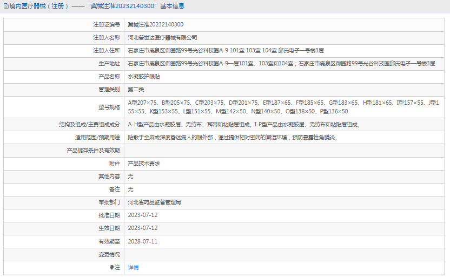The width and height of the screenshot is (450, 278).
Task: Click the 结构及组成 composition description
Action: point(243,125)
